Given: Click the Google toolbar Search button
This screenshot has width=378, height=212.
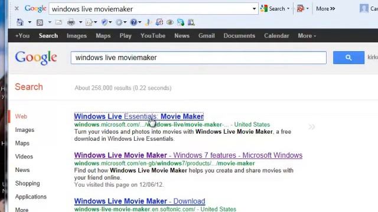Looking at the screenshot, I should [273, 9].
